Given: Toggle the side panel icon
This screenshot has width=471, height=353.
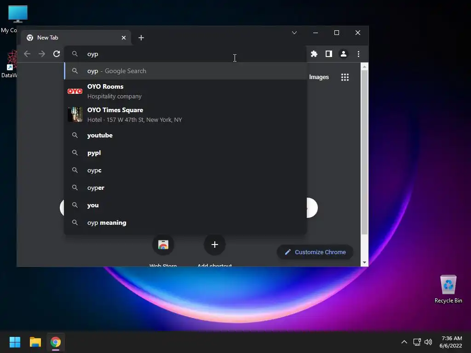Looking at the screenshot, I should coord(328,54).
